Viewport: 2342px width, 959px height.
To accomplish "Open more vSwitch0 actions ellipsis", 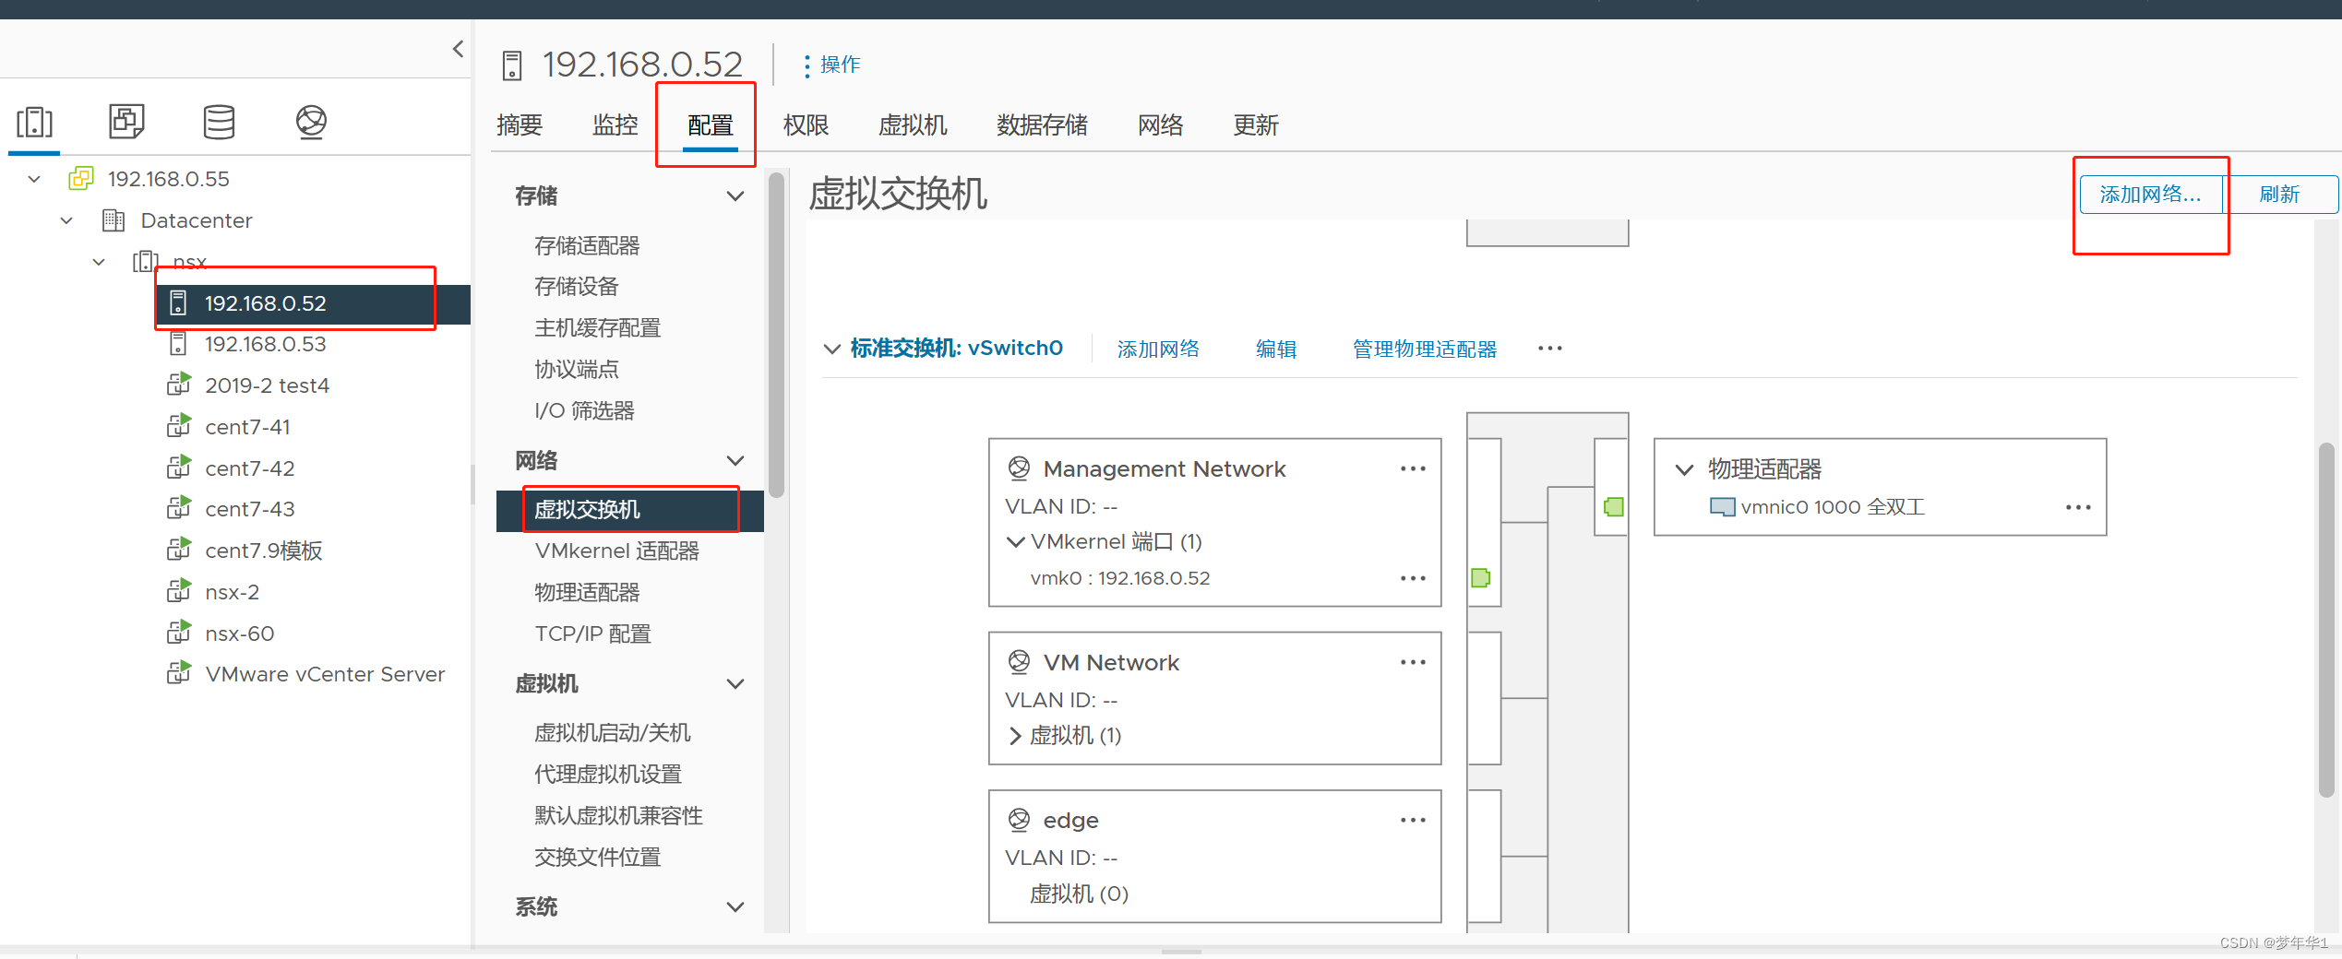I will pyautogui.click(x=1550, y=349).
